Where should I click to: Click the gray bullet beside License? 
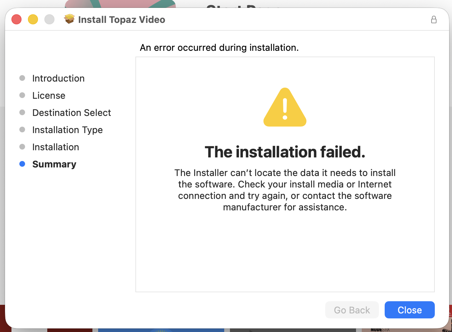(x=22, y=95)
